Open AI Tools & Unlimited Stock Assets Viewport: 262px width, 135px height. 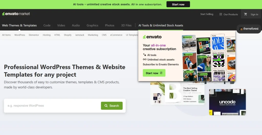[x=161, y=25]
